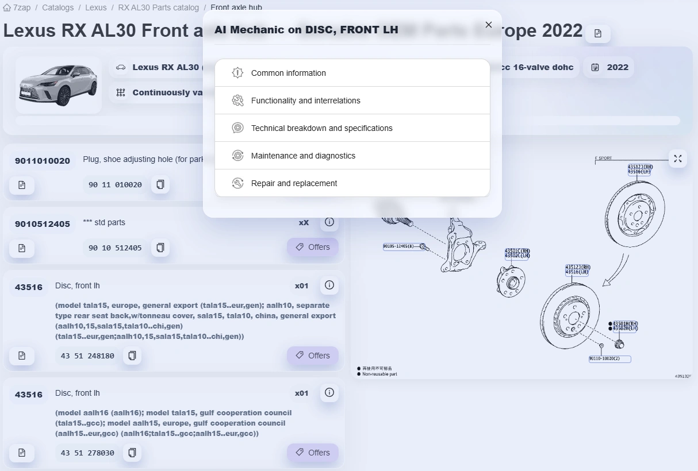
Task: Select part code 9011010020
Action: coord(43,161)
